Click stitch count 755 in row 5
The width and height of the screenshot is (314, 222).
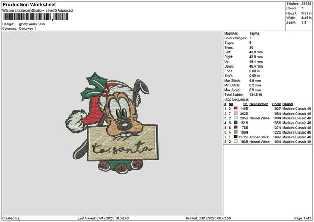[245, 128]
